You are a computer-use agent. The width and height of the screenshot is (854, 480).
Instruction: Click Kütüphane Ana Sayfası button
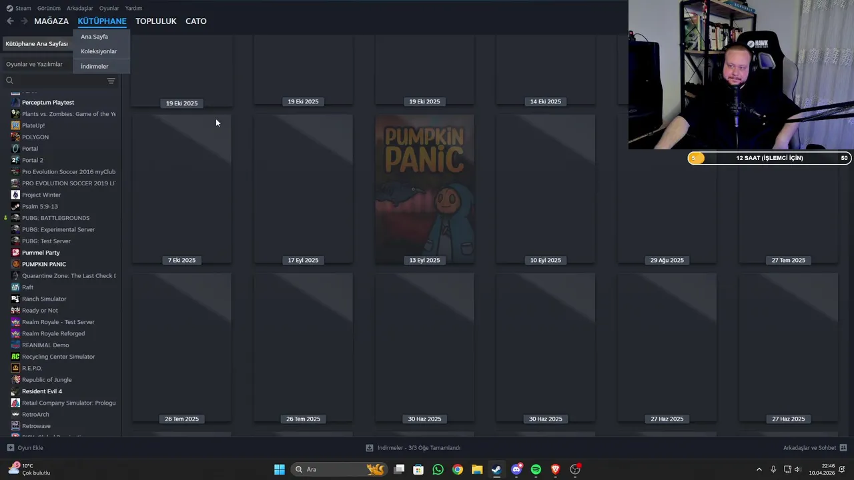coord(37,44)
